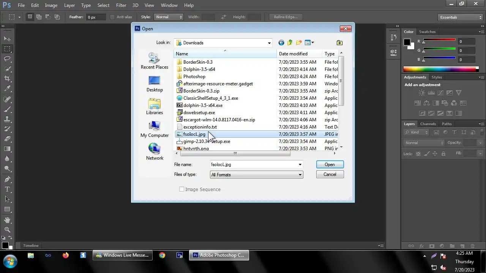The width and height of the screenshot is (486, 273).
Task: Select the Path Selection tool
Action: tap(7, 199)
